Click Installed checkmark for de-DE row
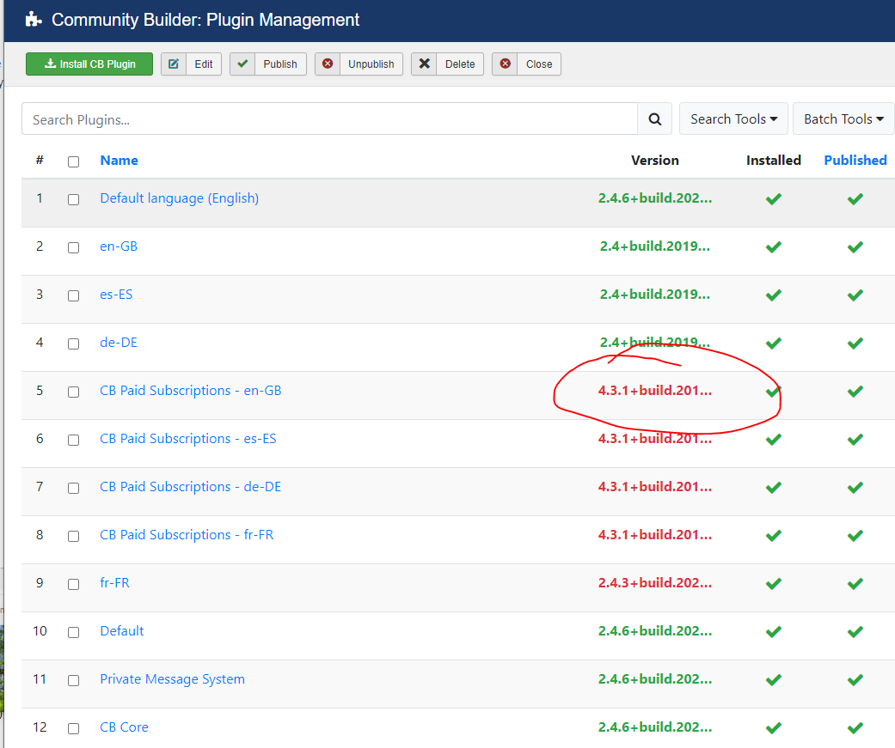This screenshot has height=748, width=895. (774, 344)
